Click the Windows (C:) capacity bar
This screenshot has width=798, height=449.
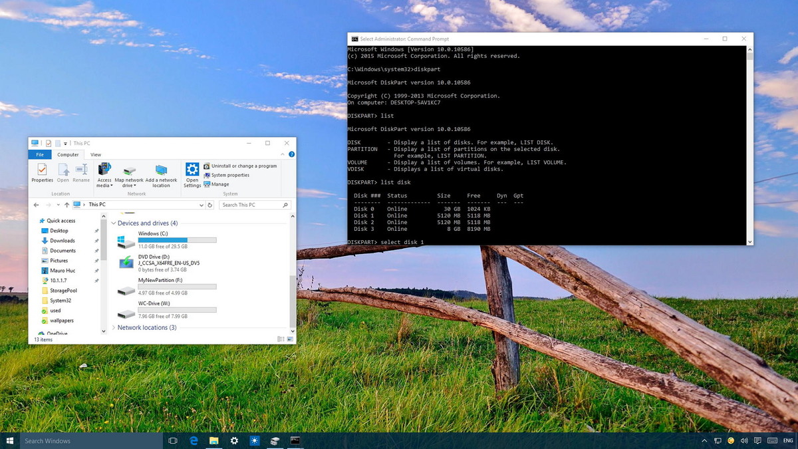(177, 239)
